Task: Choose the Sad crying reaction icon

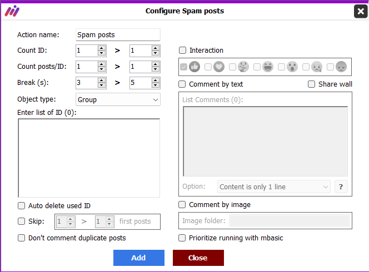Action: pyautogui.click(x=317, y=67)
